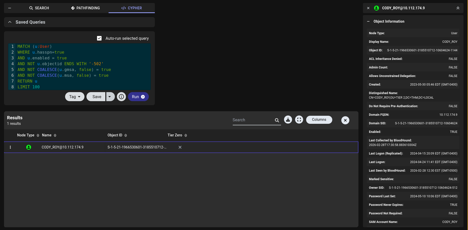Image resolution: width=468 pixels, height=230 pixels.
Task: Run the Cypher query
Action: [138, 97]
